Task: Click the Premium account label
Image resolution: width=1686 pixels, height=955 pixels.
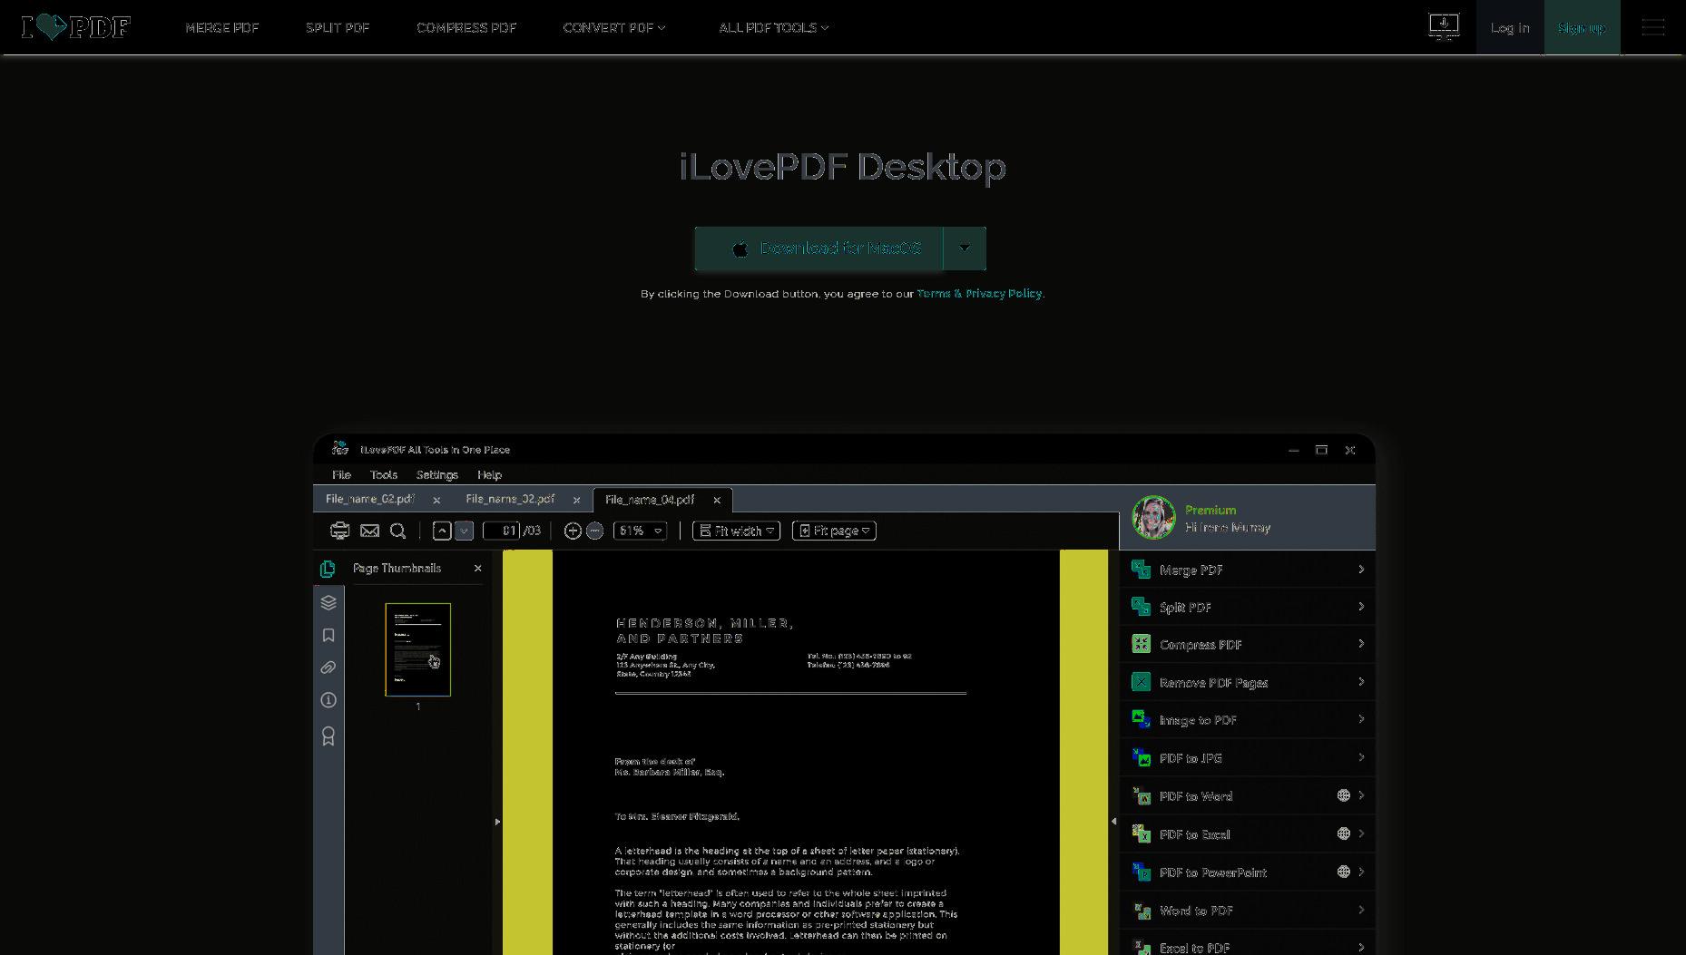Action: pyautogui.click(x=1211, y=510)
